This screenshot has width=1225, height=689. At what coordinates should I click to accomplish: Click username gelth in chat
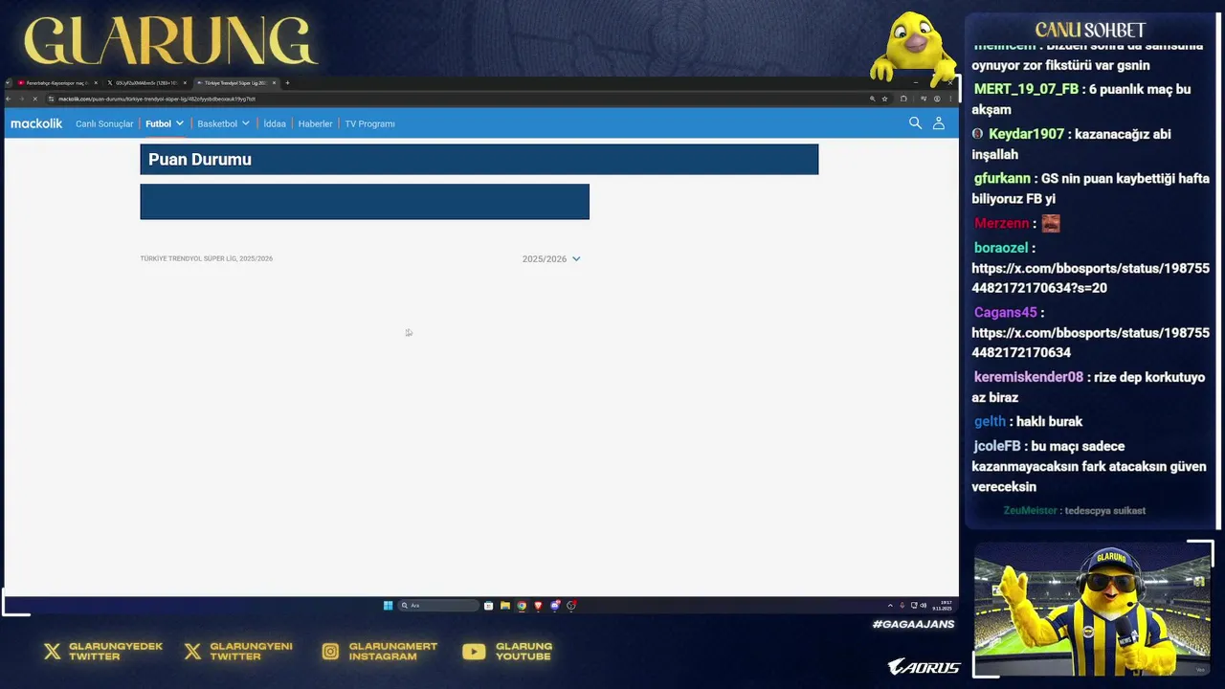(990, 421)
